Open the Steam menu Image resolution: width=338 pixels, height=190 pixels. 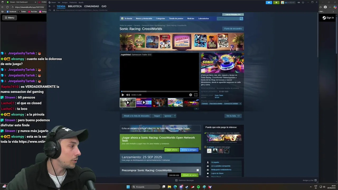point(52,2)
